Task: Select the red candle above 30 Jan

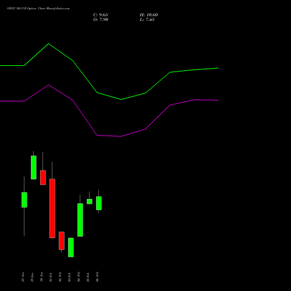Action: point(43,178)
